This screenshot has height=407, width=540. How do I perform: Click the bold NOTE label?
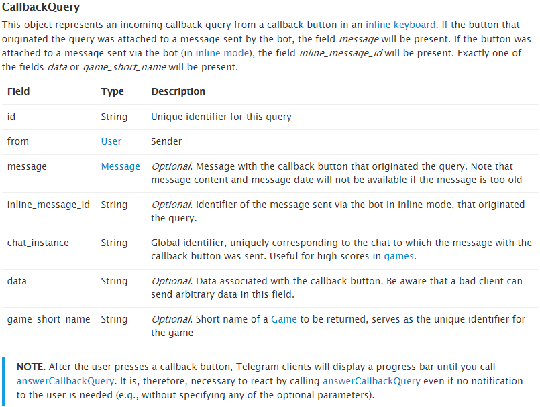point(30,367)
